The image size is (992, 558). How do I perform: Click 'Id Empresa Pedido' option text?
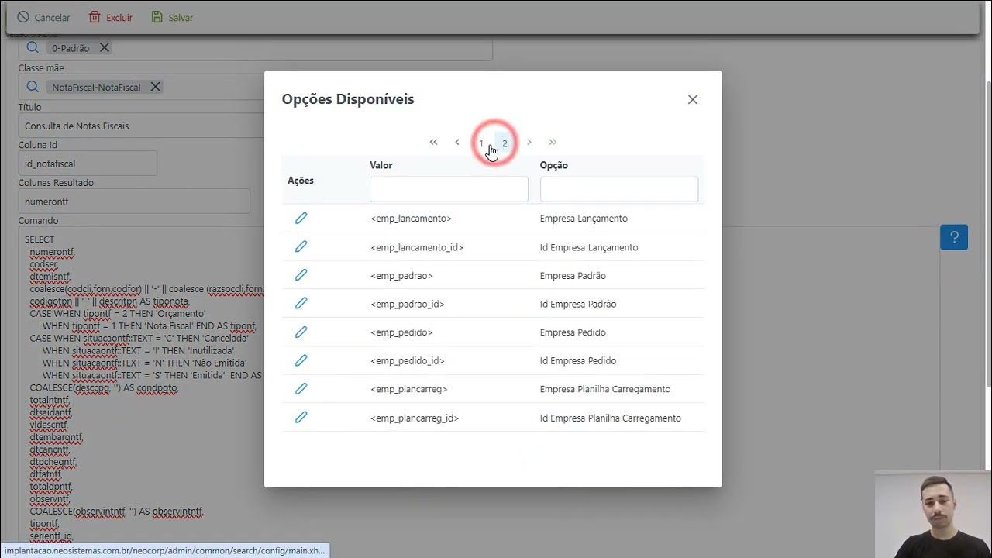(x=578, y=360)
